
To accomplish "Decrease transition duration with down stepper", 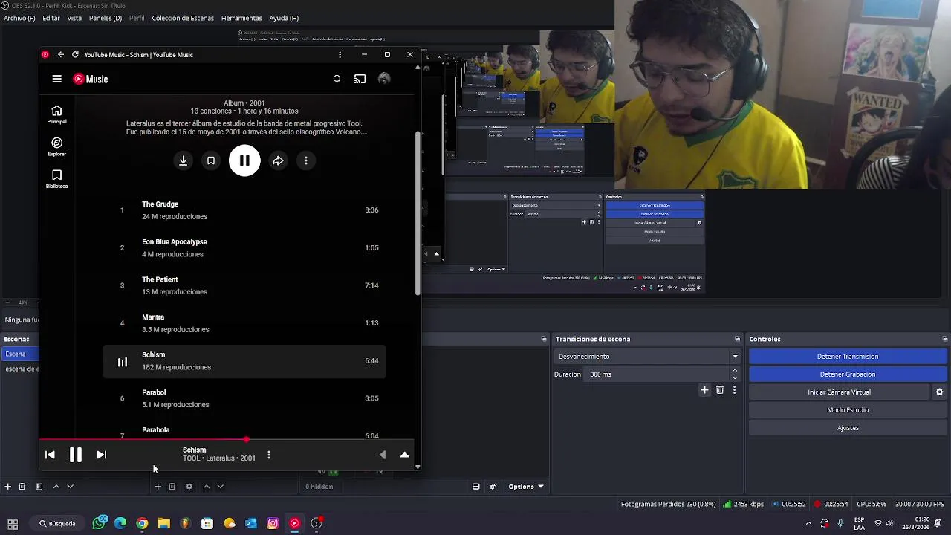I will pos(735,378).
